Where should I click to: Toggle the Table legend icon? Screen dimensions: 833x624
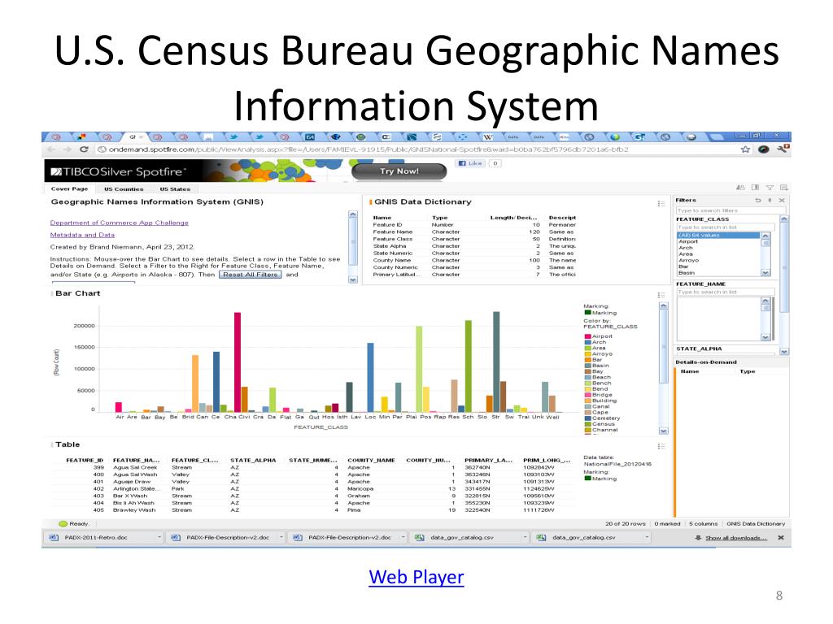point(661,446)
